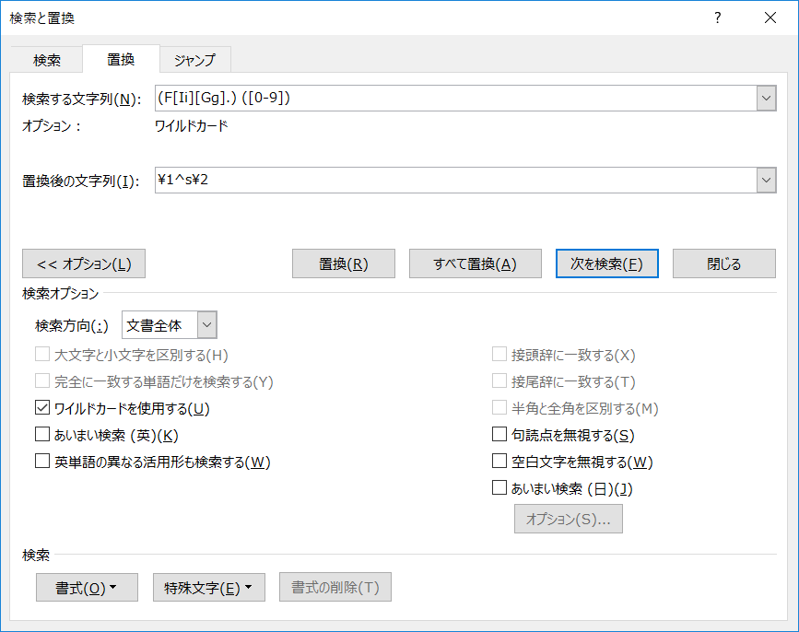Click the 次を検索 button
Image resolution: width=799 pixels, height=632 pixels.
pyautogui.click(x=606, y=263)
